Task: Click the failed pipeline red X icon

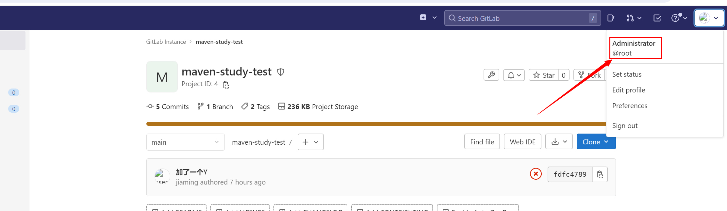Action: 536,174
